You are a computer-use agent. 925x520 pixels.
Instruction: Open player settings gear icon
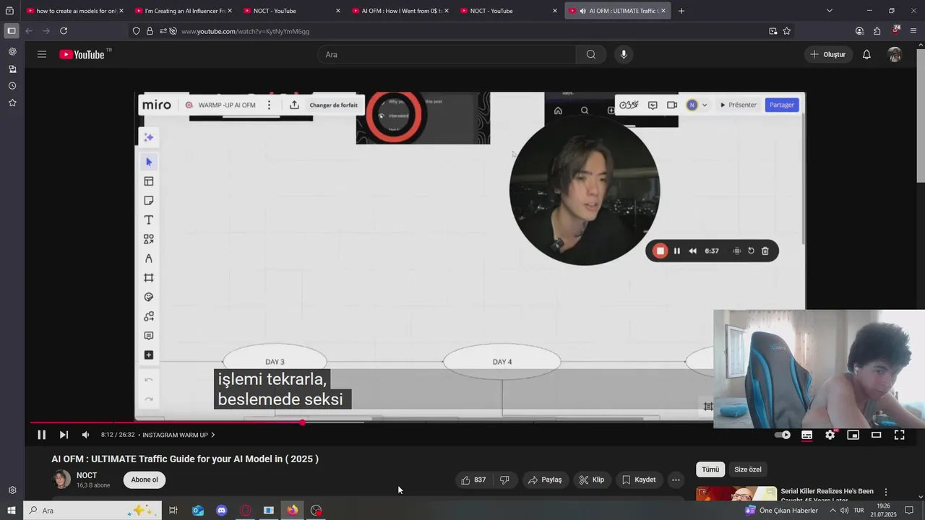coord(830,435)
